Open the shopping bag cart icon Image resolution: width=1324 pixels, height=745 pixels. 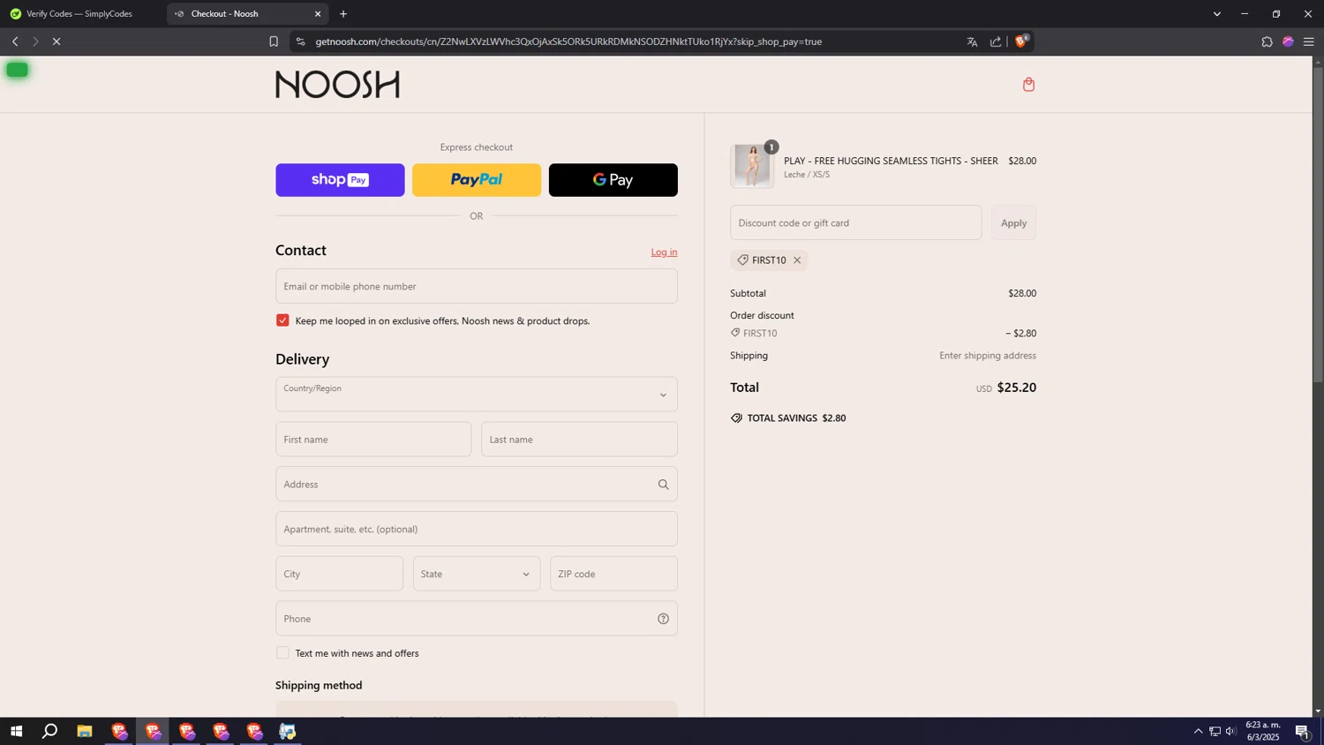[1028, 85]
